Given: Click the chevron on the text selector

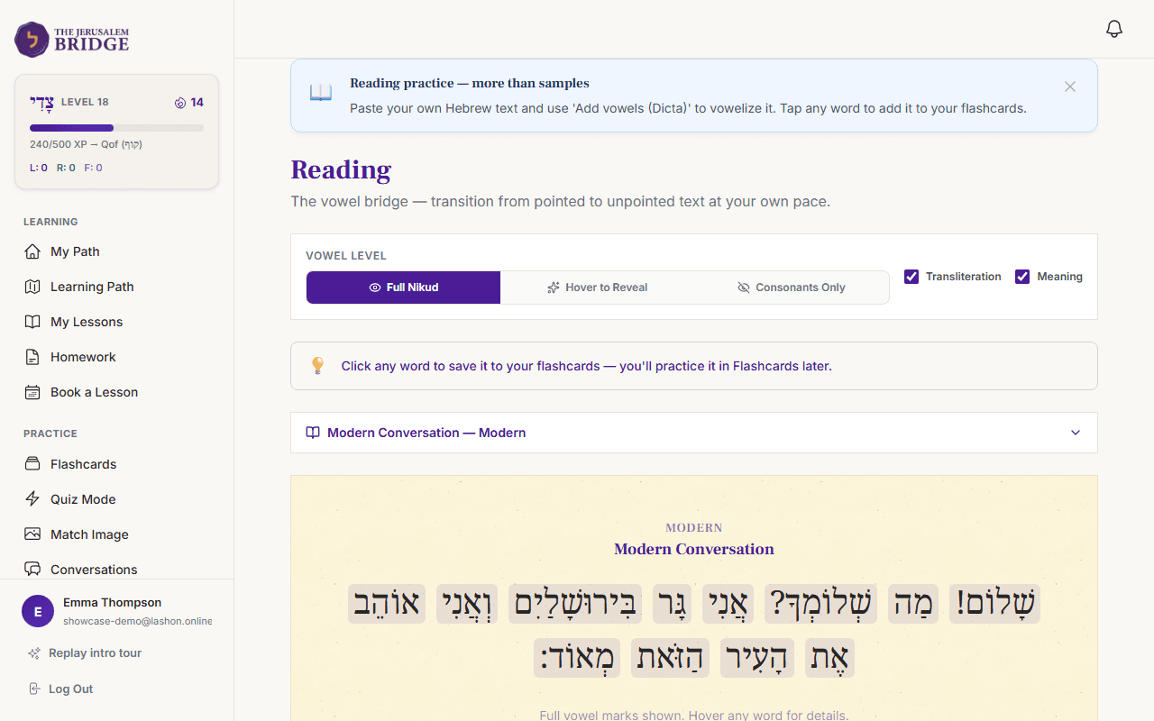Looking at the screenshot, I should click(1076, 433).
